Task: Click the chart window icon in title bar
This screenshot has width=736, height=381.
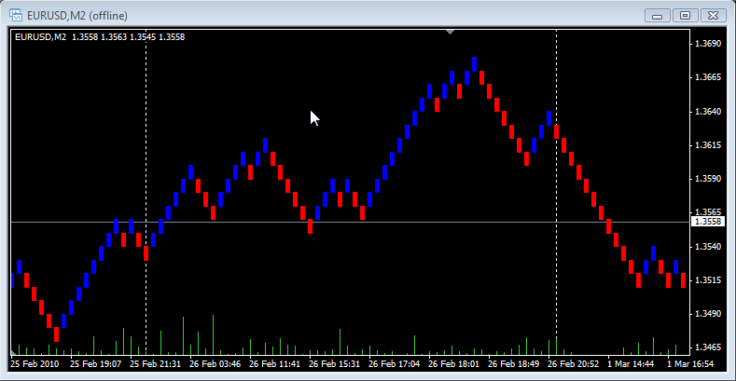Action: (x=16, y=15)
